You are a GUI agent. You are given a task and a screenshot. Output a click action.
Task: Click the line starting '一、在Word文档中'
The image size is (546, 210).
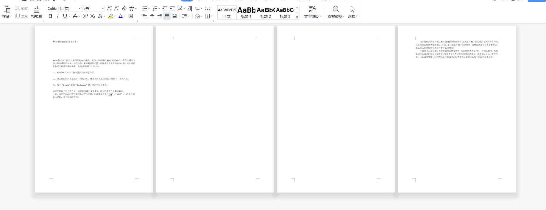pyautogui.click(x=74, y=73)
